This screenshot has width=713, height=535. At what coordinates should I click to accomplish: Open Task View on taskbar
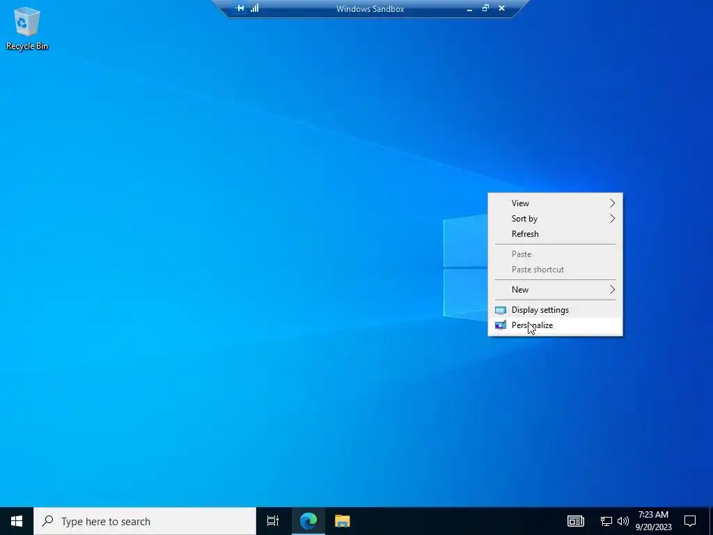tap(273, 521)
